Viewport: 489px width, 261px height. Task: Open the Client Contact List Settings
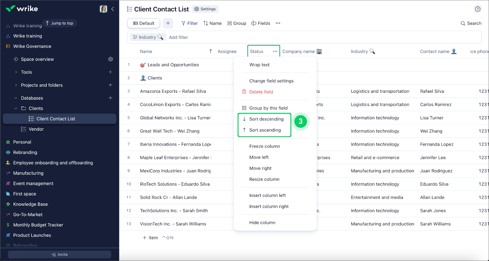205,9
